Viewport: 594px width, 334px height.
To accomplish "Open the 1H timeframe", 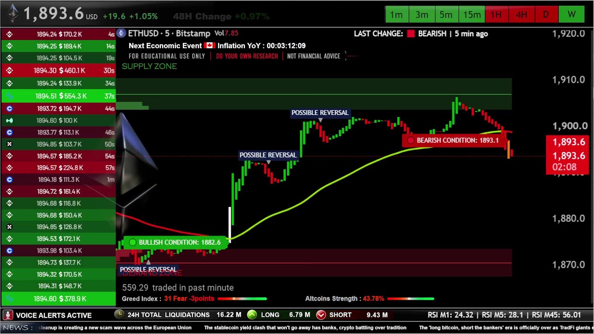I will coord(496,15).
